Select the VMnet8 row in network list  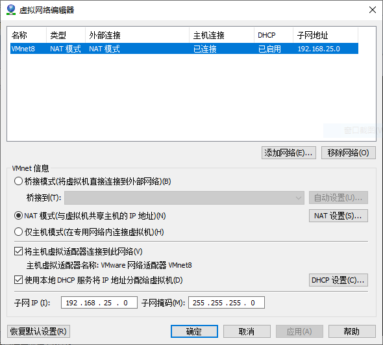pos(184,49)
